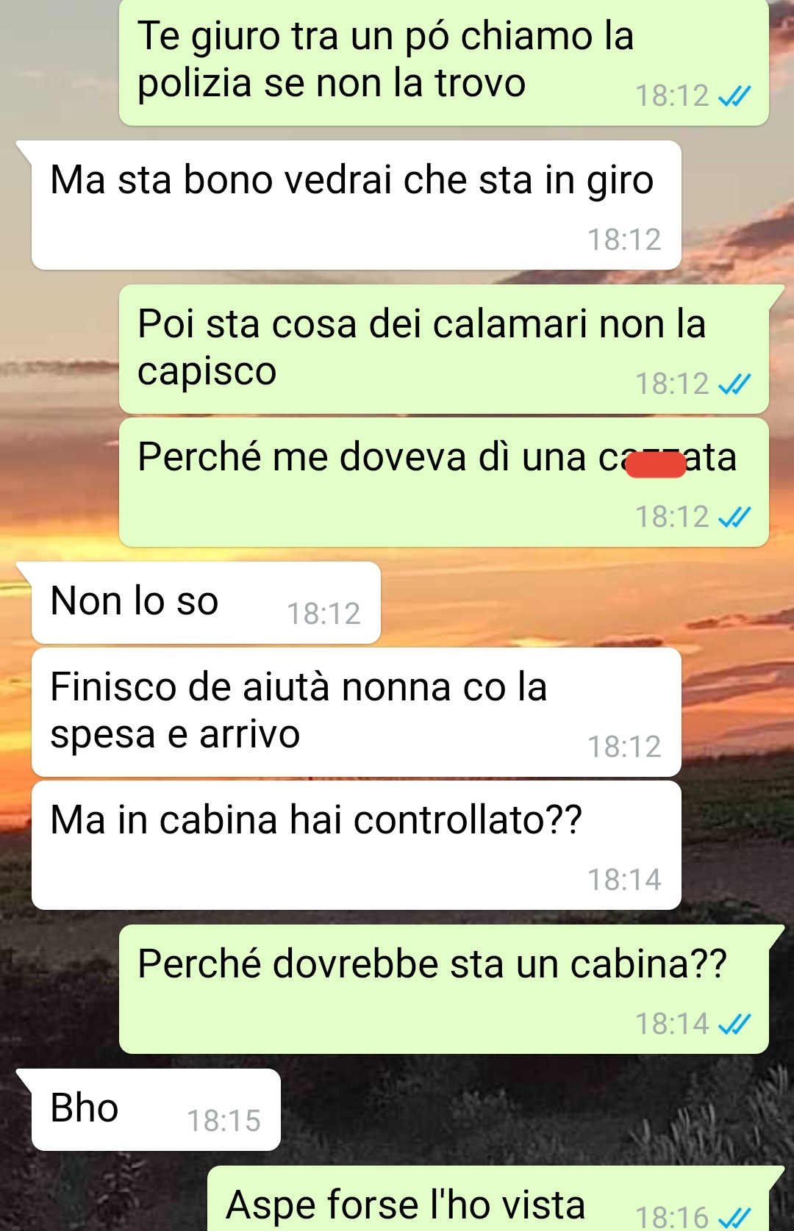Select the 'Aspe forse l'ho vista' message
Screen dimensions: 794x1231
[x=488, y=1199]
